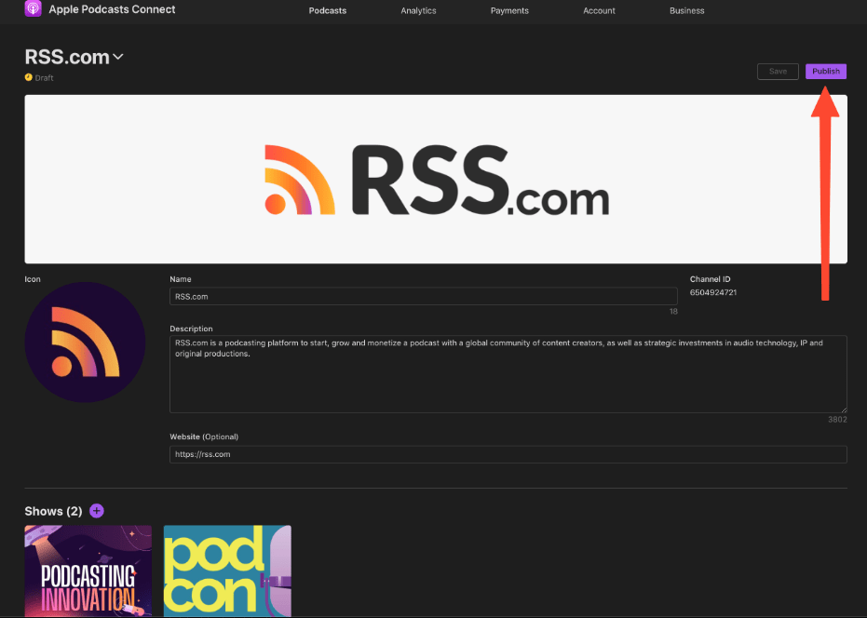This screenshot has width=867, height=618.
Task: Open the podcon show thumbnail
Action: point(227,571)
